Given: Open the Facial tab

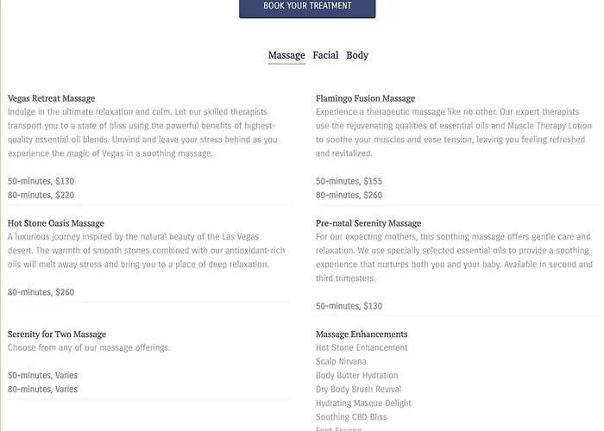Looking at the screenshot, I should tap(325, 55).
